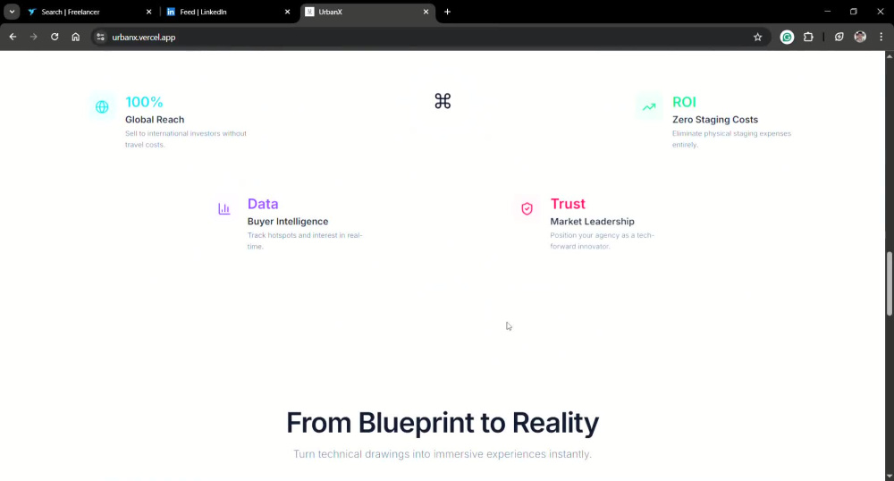Go back using the browser back arrow

13,37
